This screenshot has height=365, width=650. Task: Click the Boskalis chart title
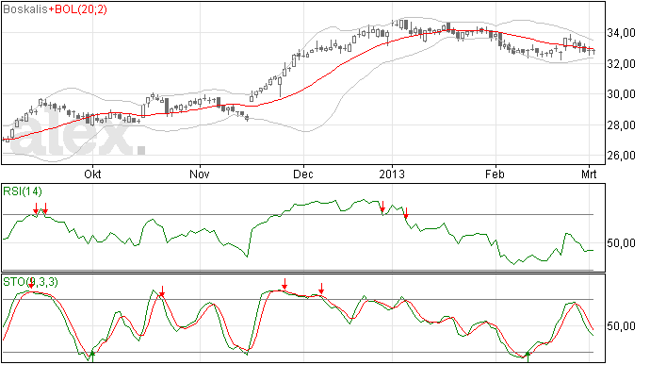24,9
